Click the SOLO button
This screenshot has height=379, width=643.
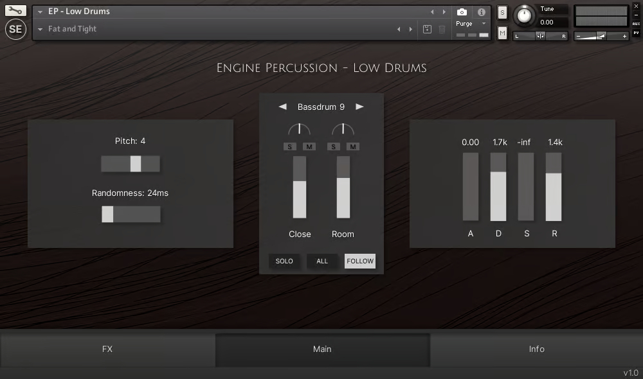(x=284, y=261)
